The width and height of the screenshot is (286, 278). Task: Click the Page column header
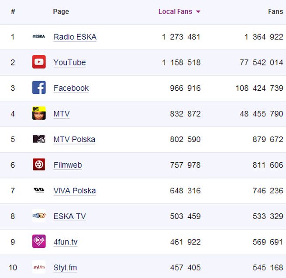61,12
